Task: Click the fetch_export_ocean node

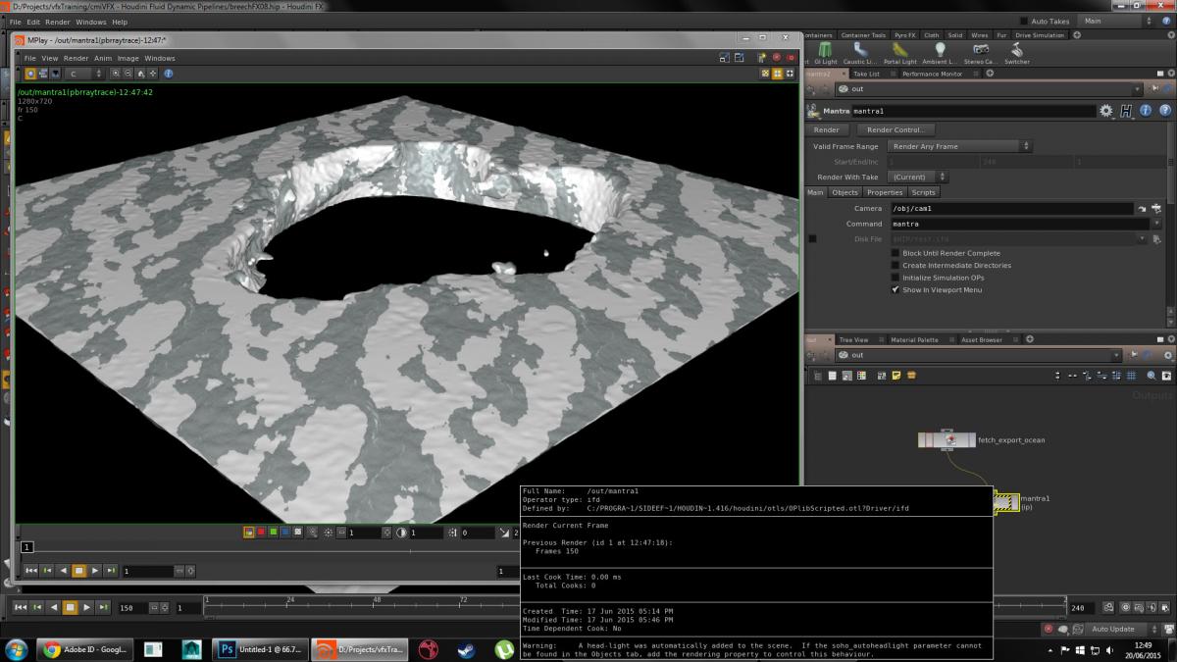Action: tap(947, 440)
